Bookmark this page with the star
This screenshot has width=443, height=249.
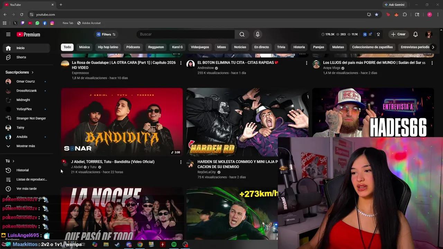(377, 15)
